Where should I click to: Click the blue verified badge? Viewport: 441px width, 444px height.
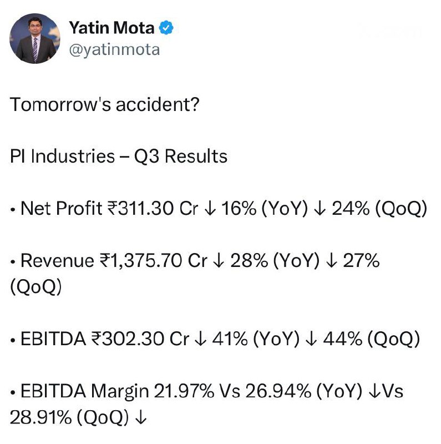tap(166, 27)
